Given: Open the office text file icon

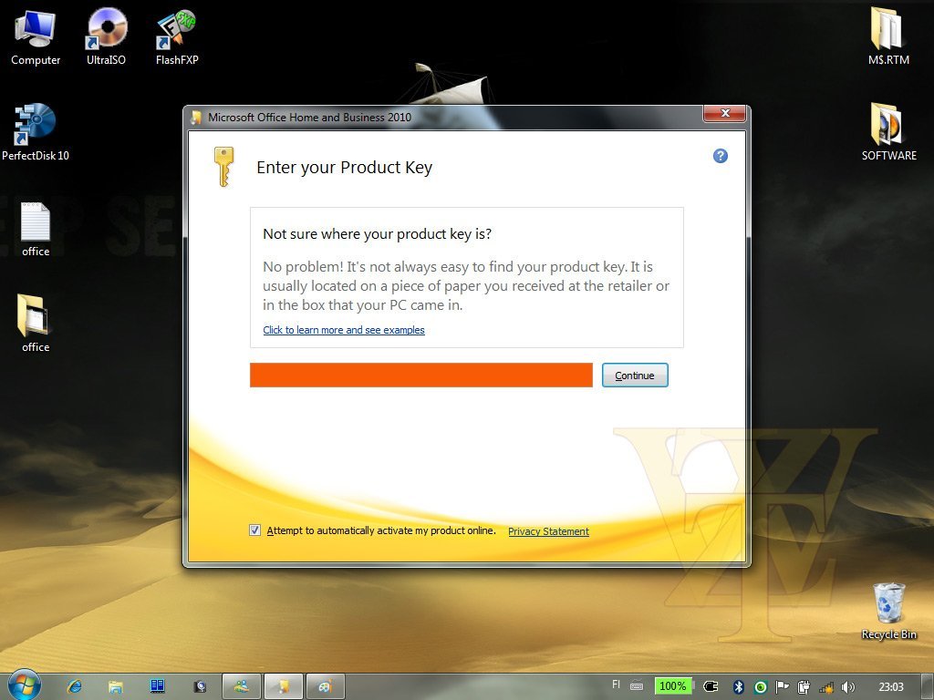Looking at the screenshot, I should 36,222.
